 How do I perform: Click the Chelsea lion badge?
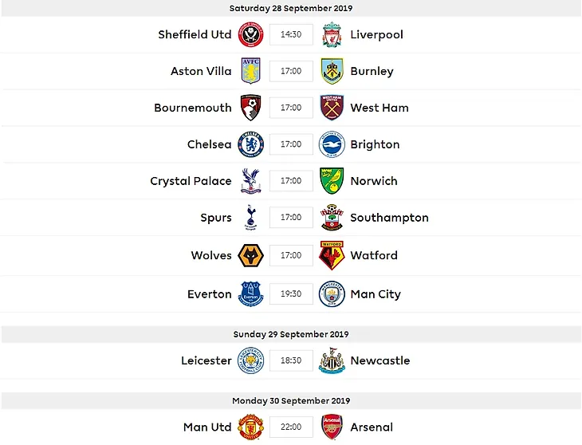tap(250, 144)
